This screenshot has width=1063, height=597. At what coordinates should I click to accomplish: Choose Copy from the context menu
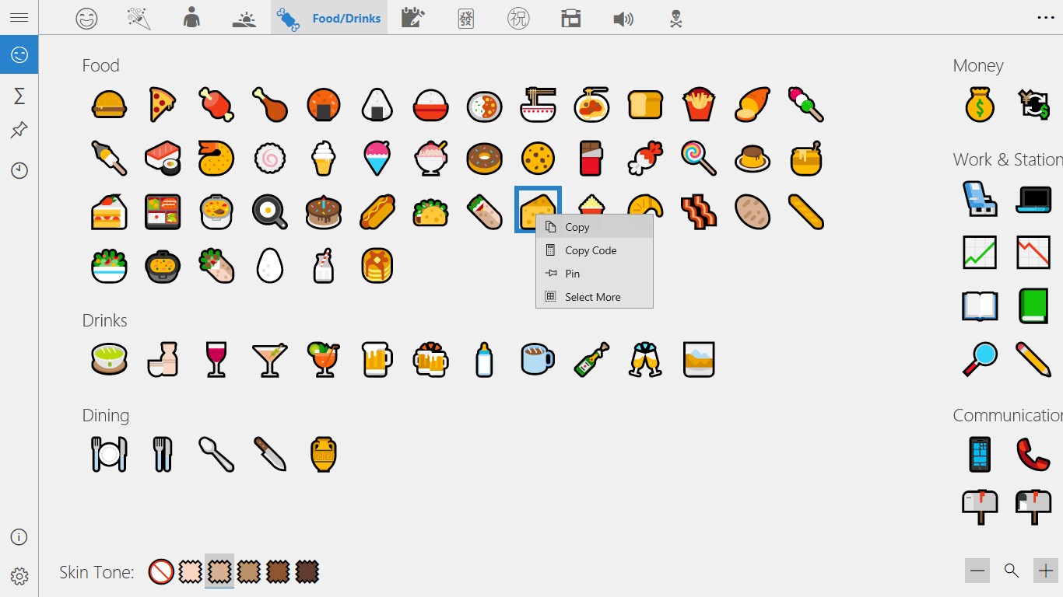coord(577,227)
